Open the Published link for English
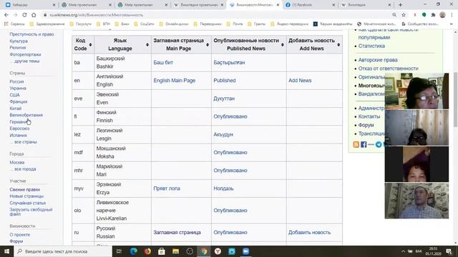This screenshot has height=257, width=458. (x=225, y=81)
